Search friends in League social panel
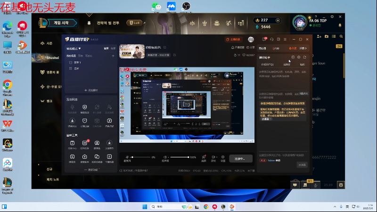The image size is (377, 212). [341, 36]
